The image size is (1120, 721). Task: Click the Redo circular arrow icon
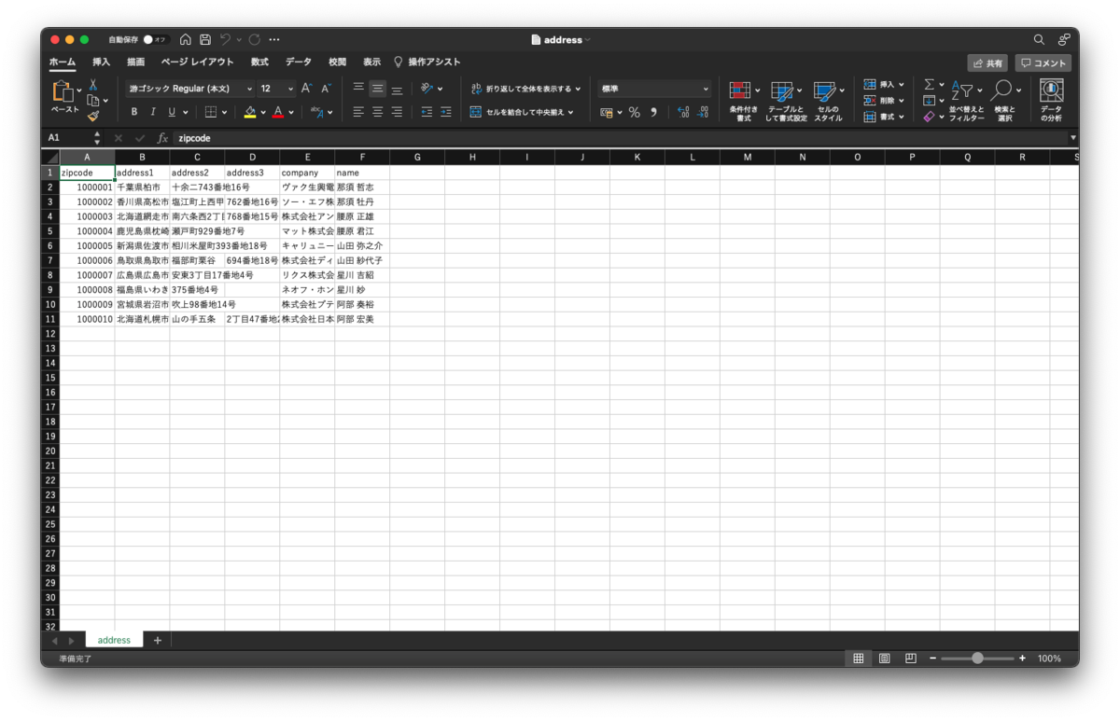[x=254, y=39]
